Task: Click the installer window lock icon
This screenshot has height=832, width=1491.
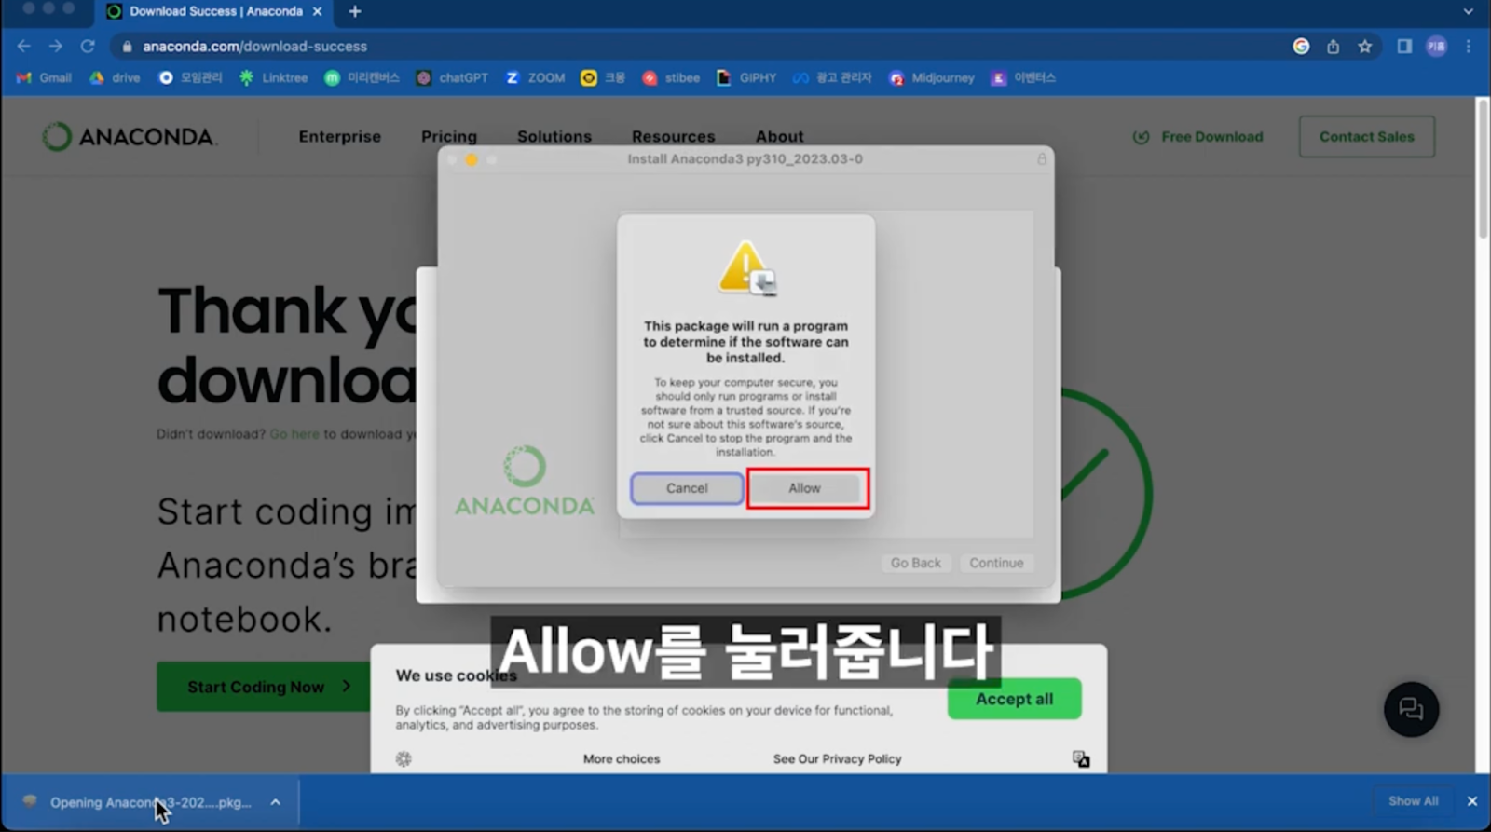Action: [1042, 159]
